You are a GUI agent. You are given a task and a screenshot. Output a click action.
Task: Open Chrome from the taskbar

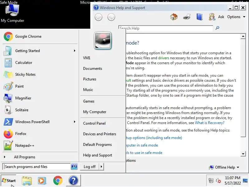point(58,180)
